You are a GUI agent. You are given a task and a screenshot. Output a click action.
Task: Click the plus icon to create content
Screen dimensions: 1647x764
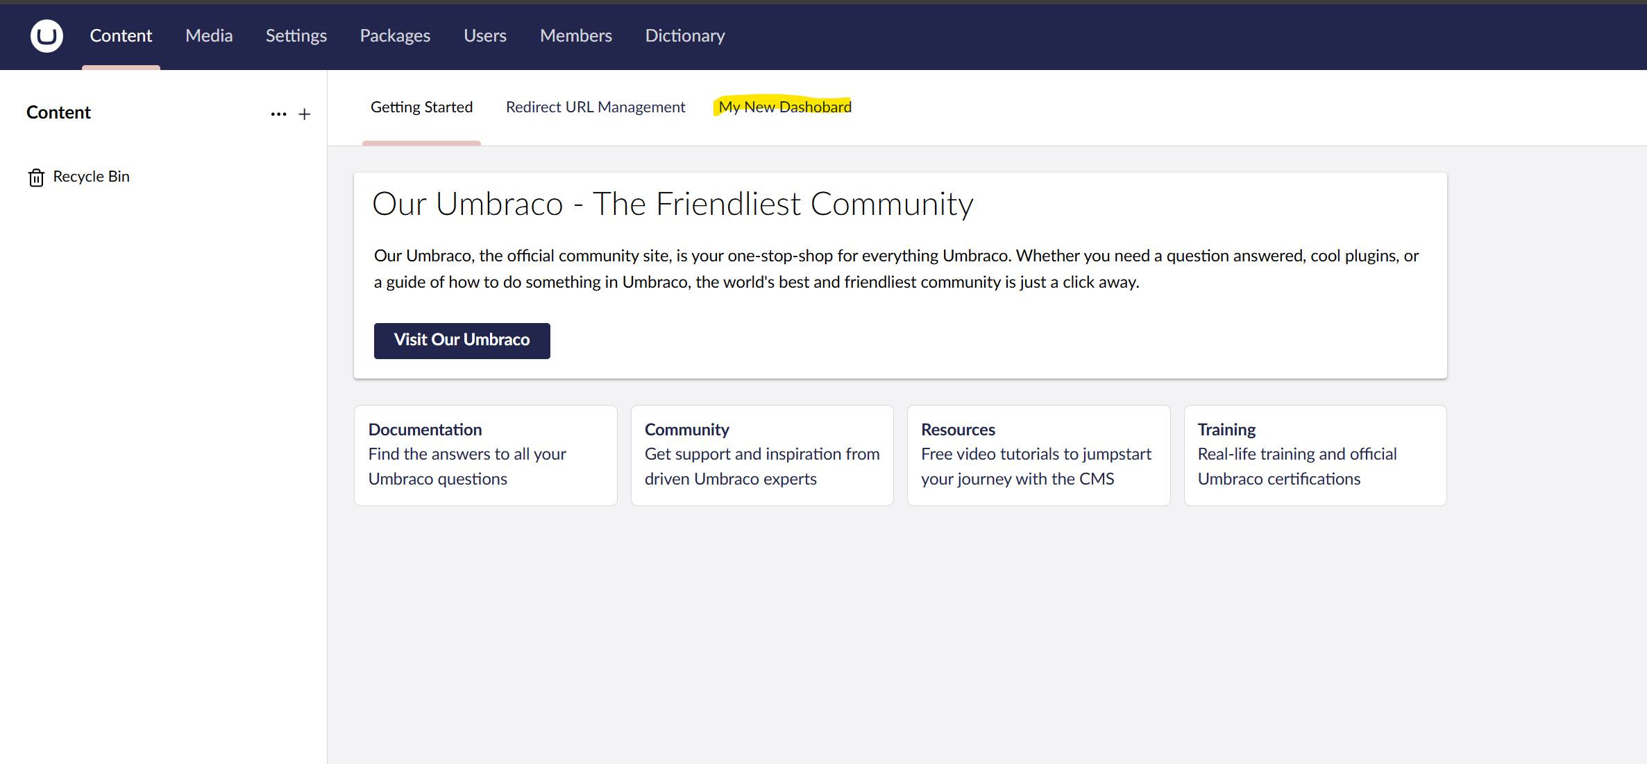(304, 114)
